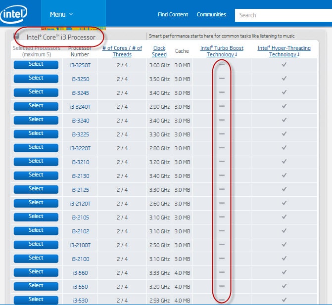
Task: Open the i3-3225 processor details link
Action: tap(80, 134)
